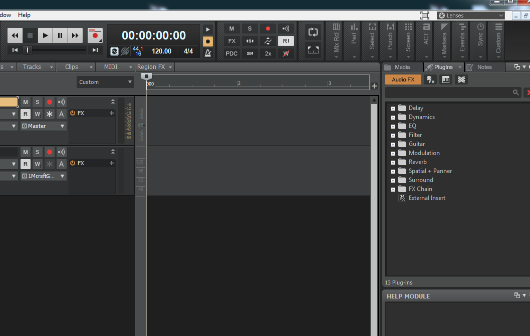The height and width of the screenshot is (336, 530).
Task: Switch to the Media browser tab
Action: 402,67
